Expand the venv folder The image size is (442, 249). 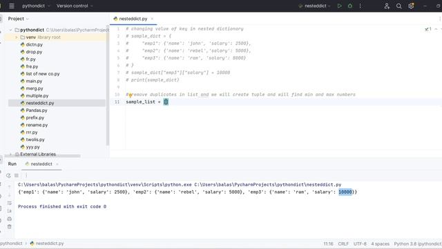(x=17, y=37)
